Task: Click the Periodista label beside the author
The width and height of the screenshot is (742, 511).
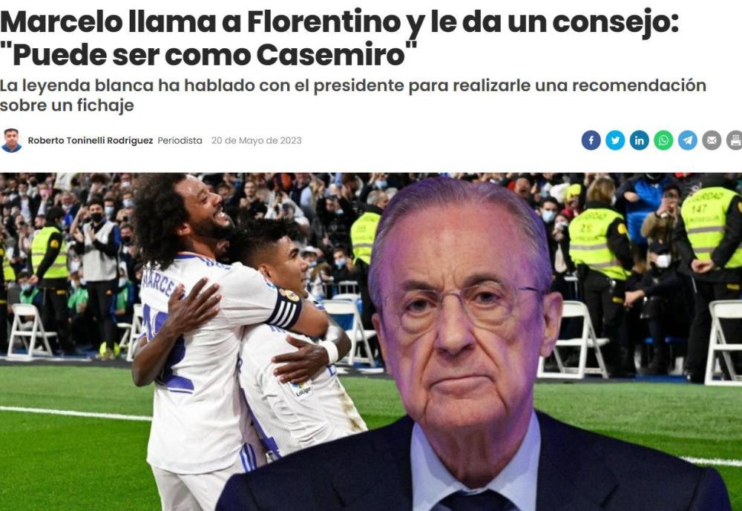Action: pyautogui.click(x=180, y=140)
